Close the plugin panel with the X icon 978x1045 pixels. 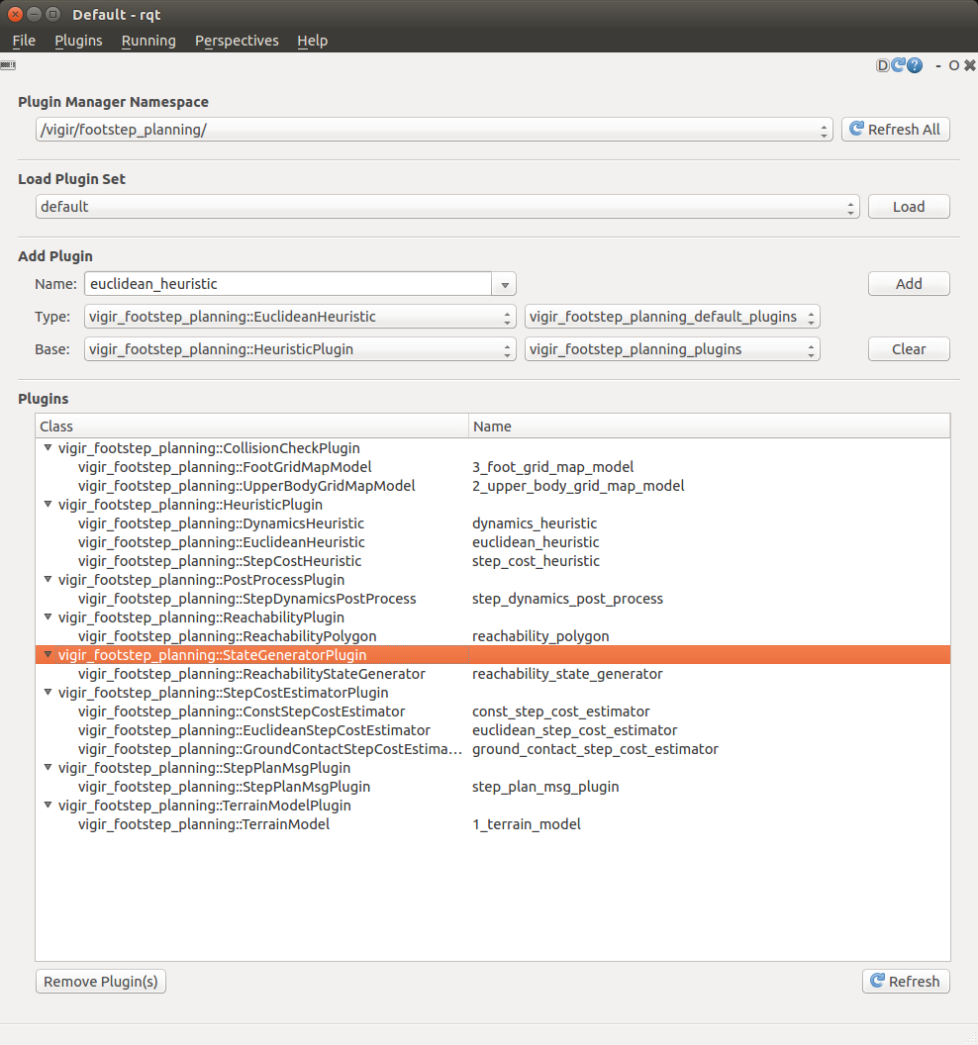(x=969, y=65)
